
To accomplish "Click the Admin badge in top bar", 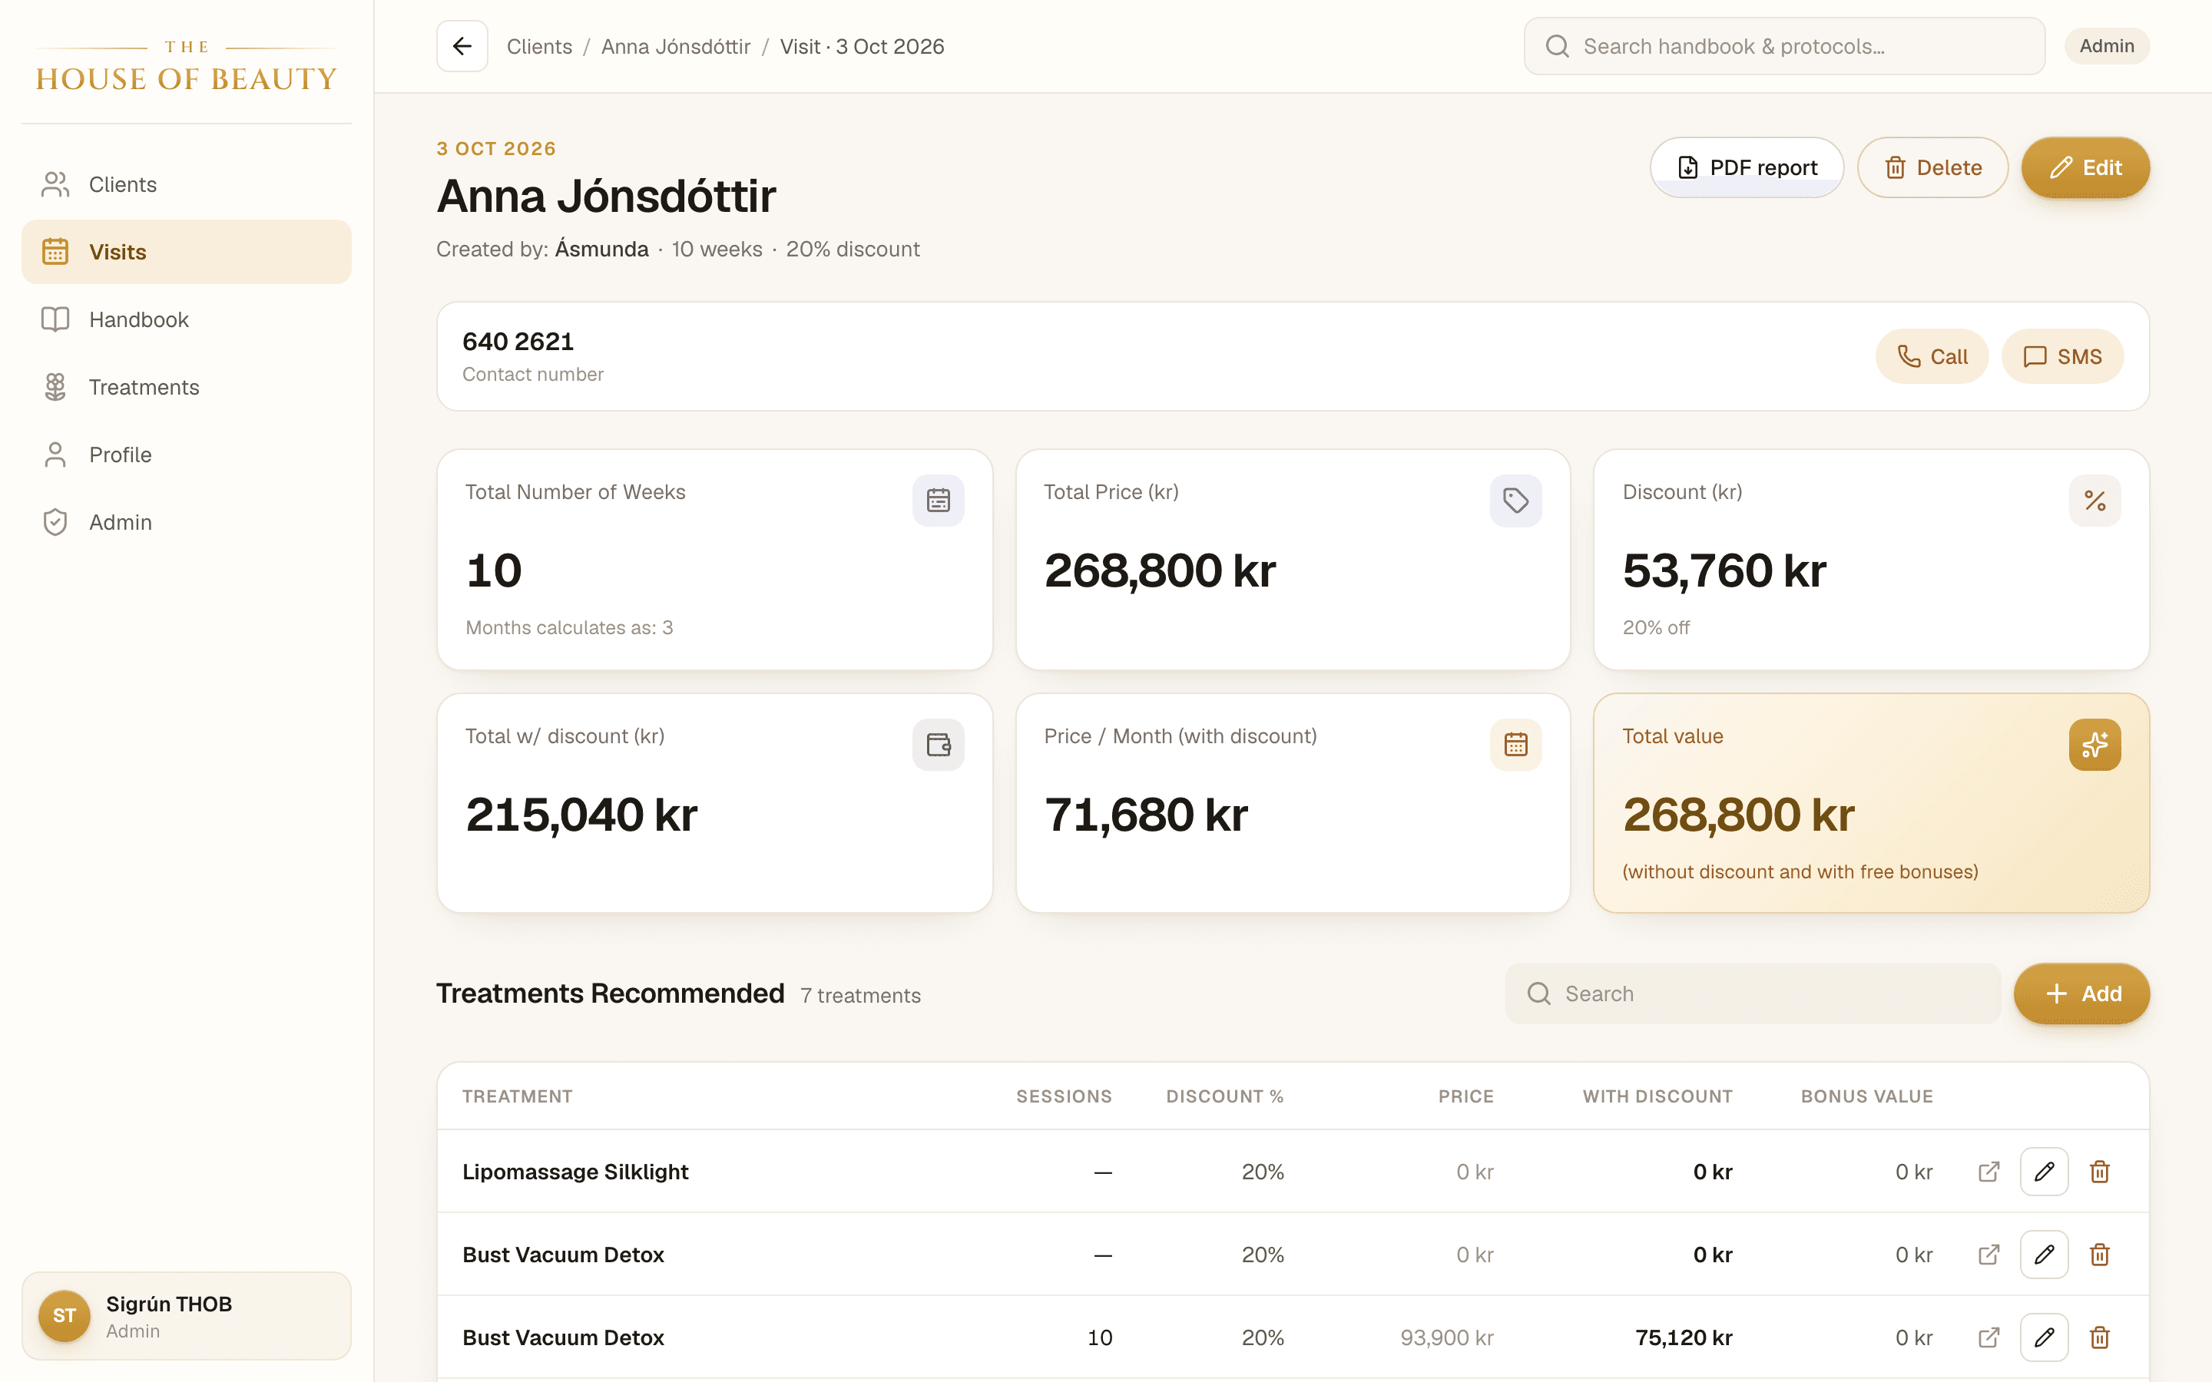I will point(2107,46).
